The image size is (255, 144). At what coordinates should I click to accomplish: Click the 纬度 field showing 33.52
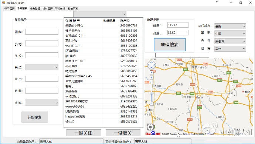pyautogui.click(x=178, y=32)
